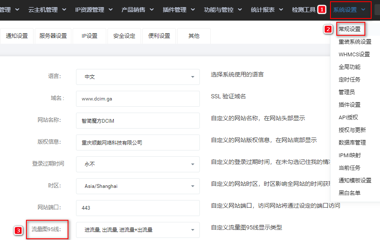
Task: Open the 登录过期时间 dropdown showing 永不
Action: pos(138,164)
